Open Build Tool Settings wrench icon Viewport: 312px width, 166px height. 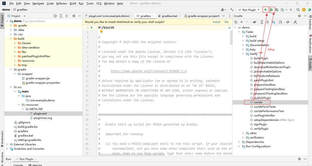[295, 22]
